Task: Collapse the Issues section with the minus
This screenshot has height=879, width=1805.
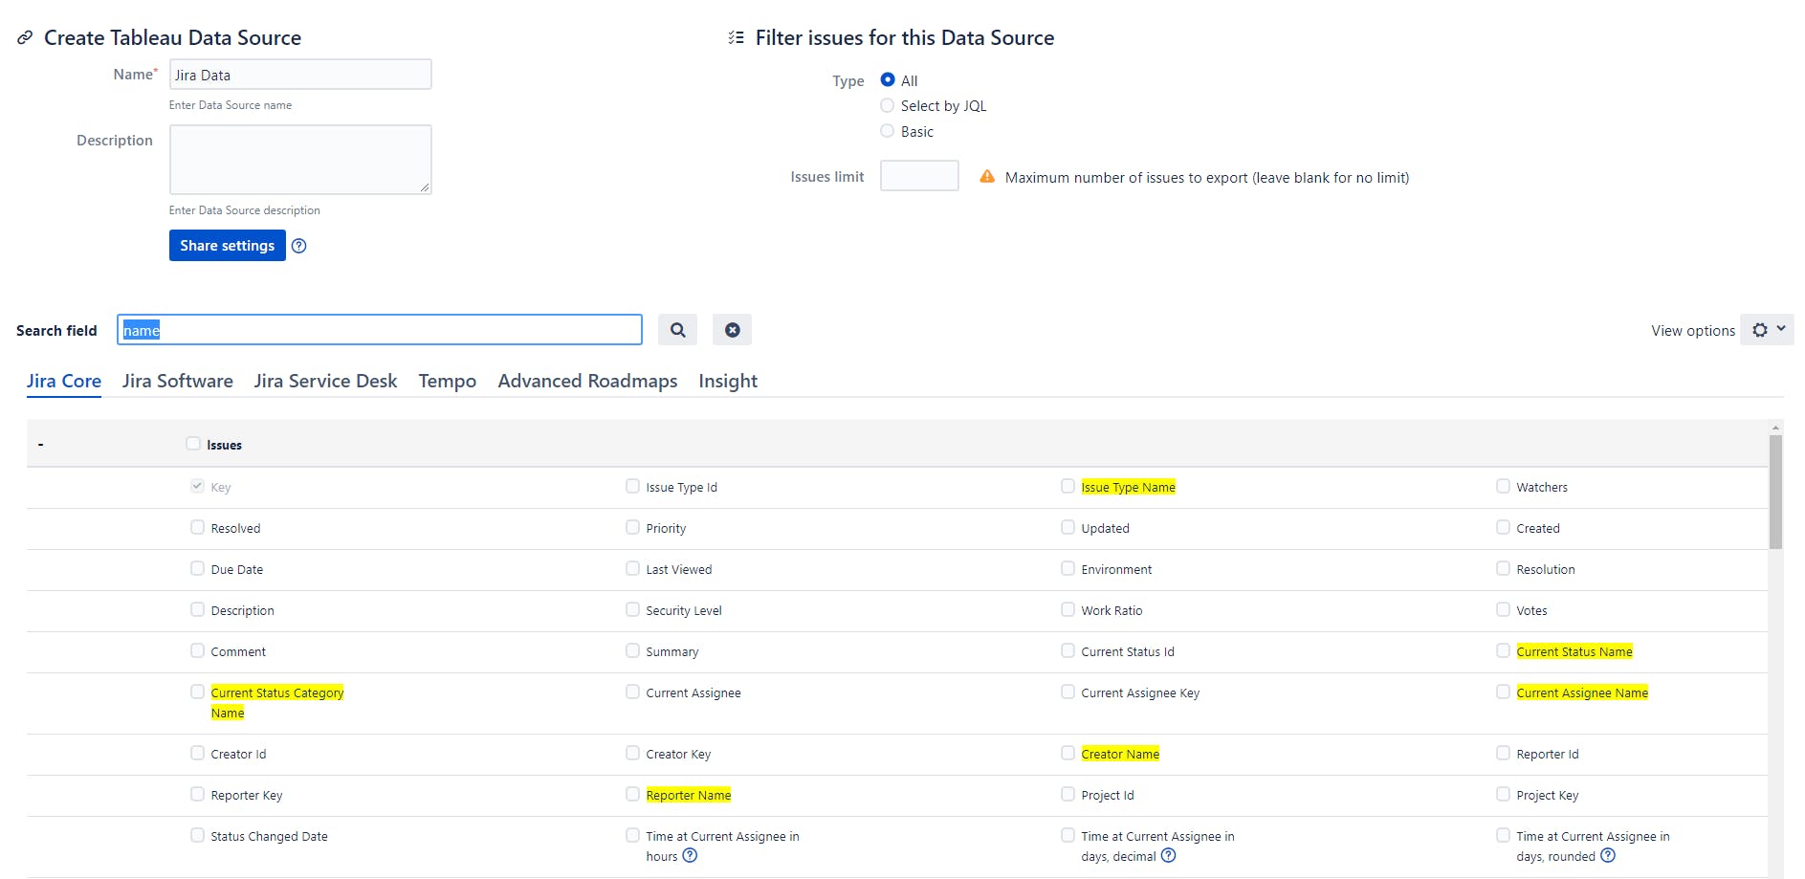Action: pyautogui.click(x=40, y=445)
